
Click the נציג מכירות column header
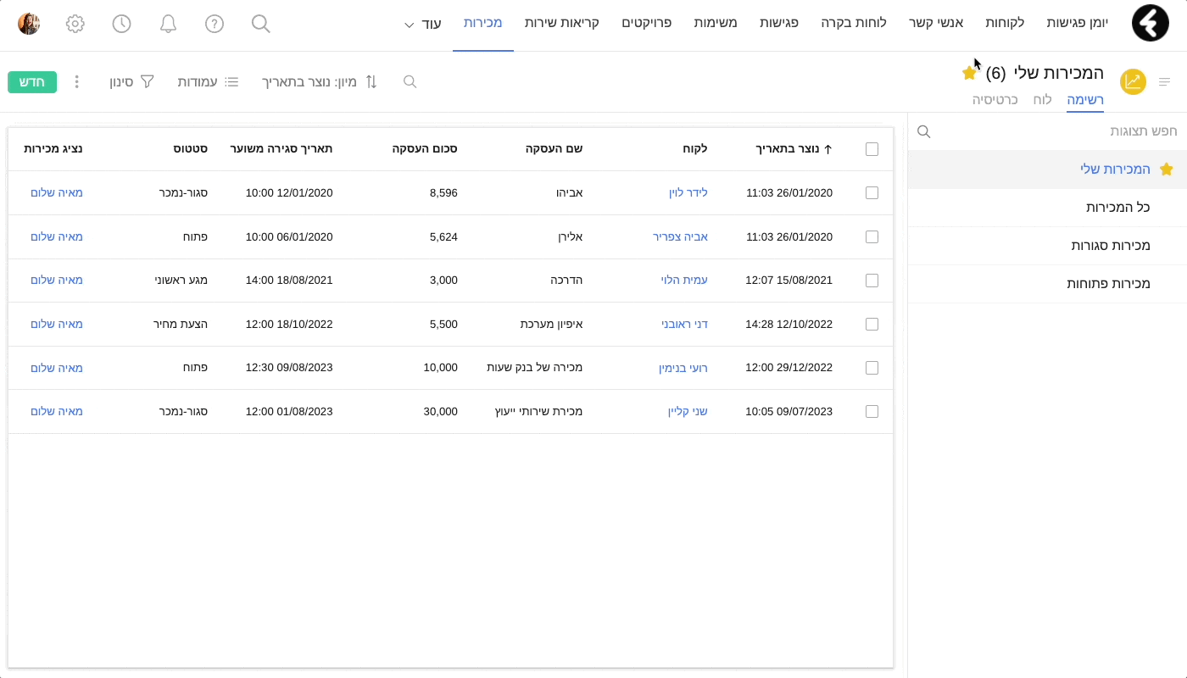[53, 148]
